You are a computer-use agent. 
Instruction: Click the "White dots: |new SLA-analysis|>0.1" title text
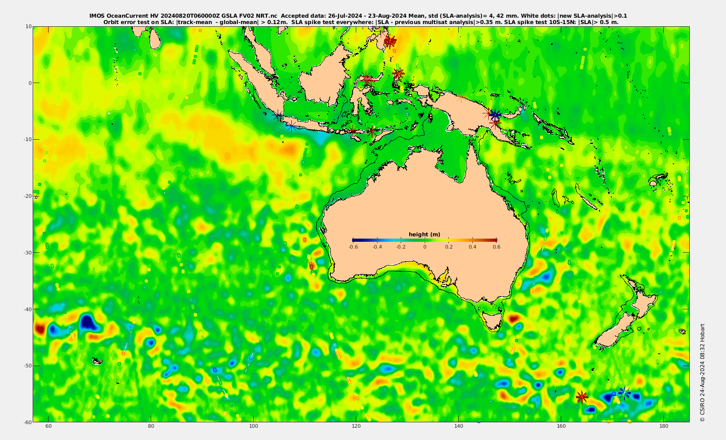click(574, 15)
